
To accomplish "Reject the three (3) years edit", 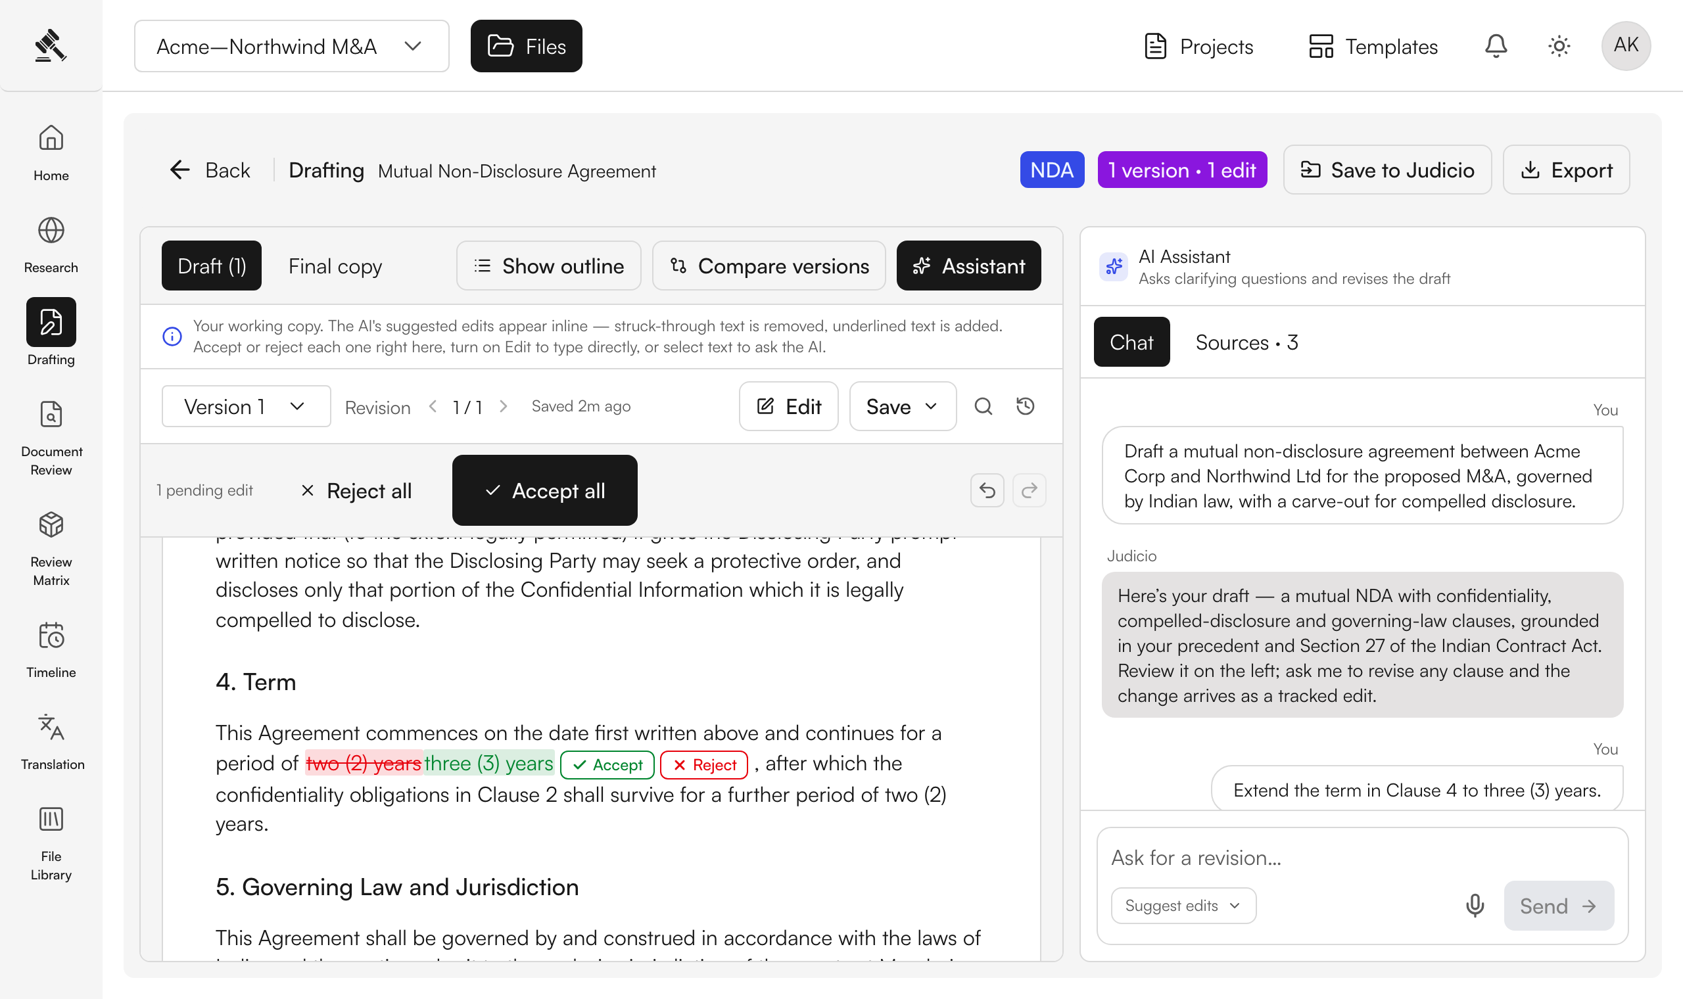I will pos(704,765).
